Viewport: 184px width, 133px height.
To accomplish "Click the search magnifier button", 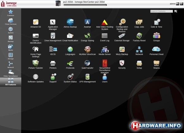I will click(x=176, y=11).
